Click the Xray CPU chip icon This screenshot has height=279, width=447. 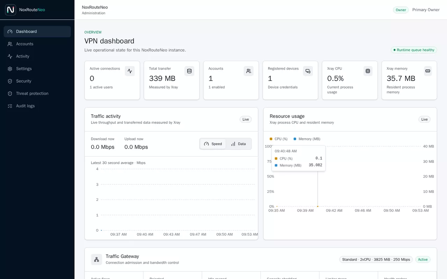[x=368, y=71]
